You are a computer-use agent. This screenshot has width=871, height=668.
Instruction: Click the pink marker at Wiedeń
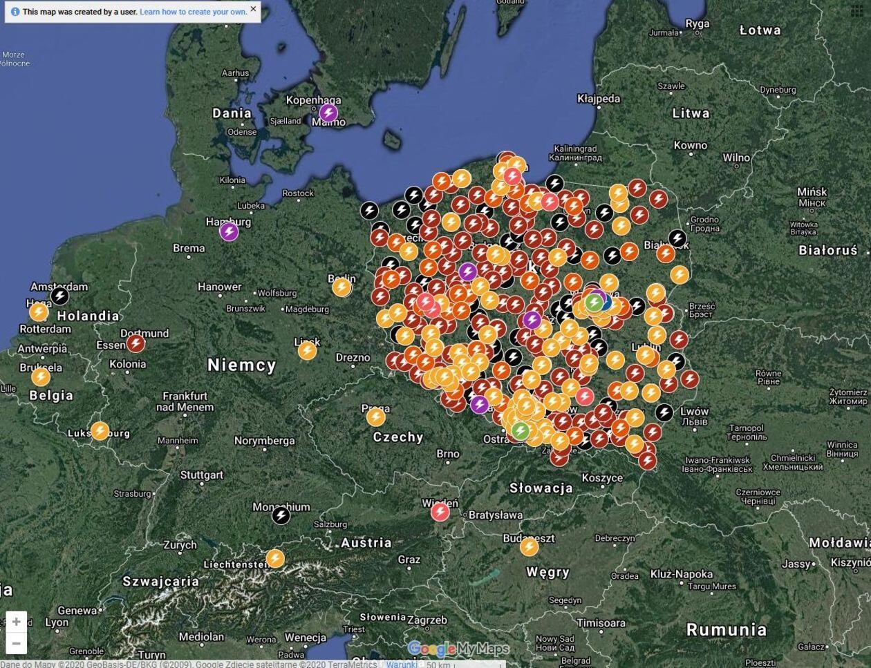(440, 512)
